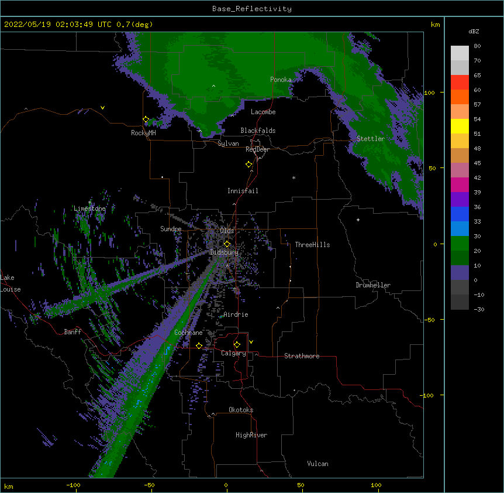Select the Drumheller label

[373, 285]
